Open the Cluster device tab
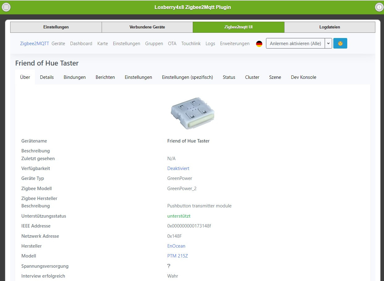 point(252,77)
